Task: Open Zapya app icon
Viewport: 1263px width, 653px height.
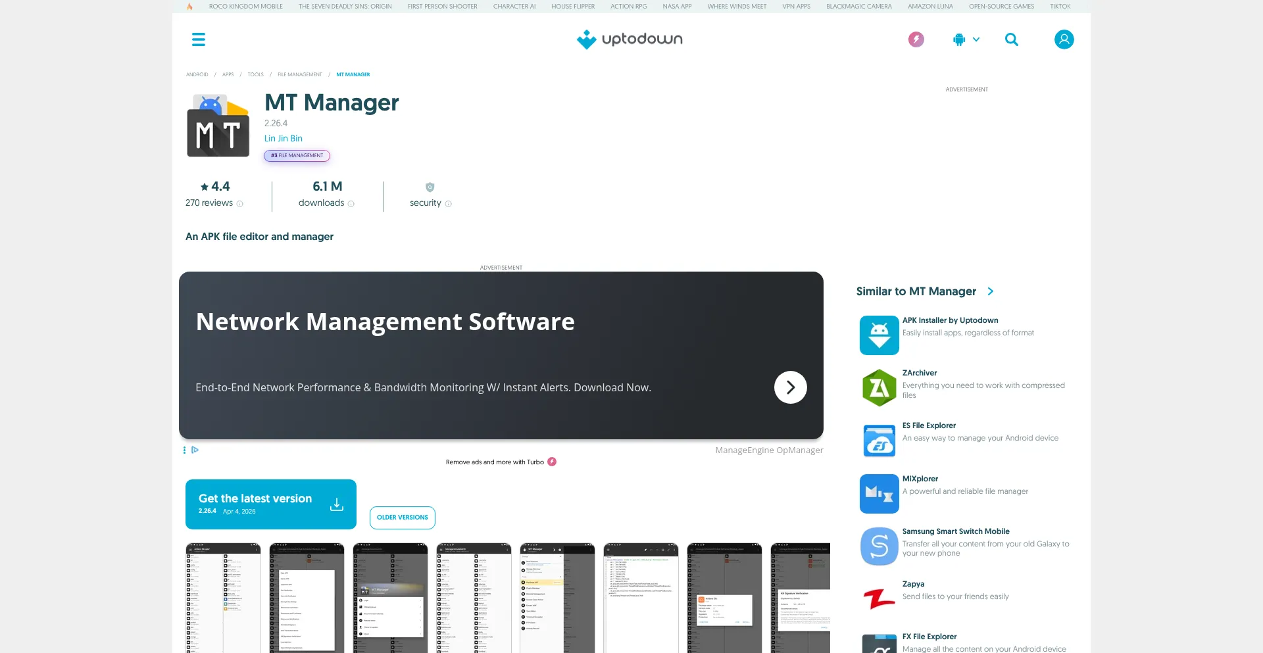Action: 879,599
